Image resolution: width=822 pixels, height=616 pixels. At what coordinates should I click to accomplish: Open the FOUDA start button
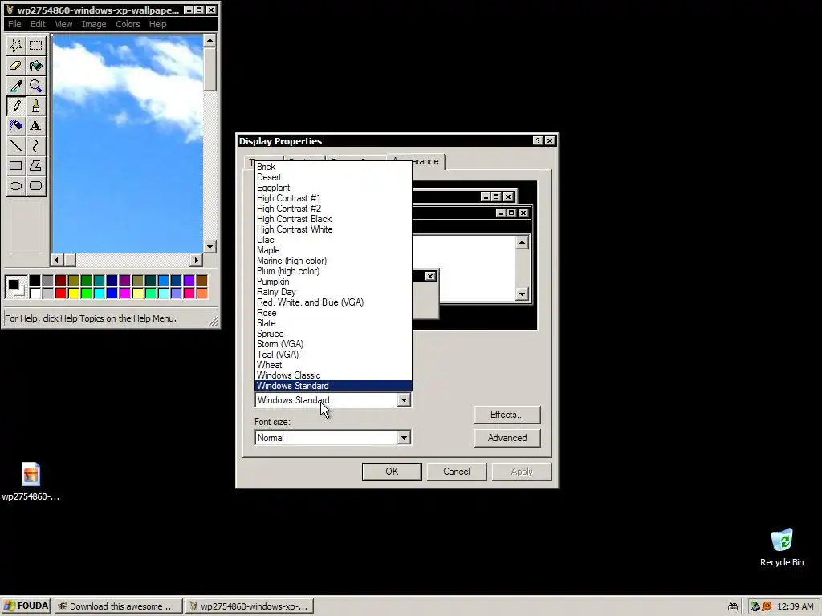click(x=26, y=606)
